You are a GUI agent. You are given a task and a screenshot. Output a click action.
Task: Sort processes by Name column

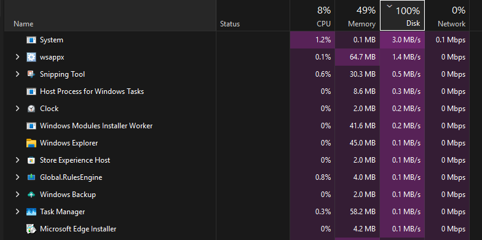(110, 15)
